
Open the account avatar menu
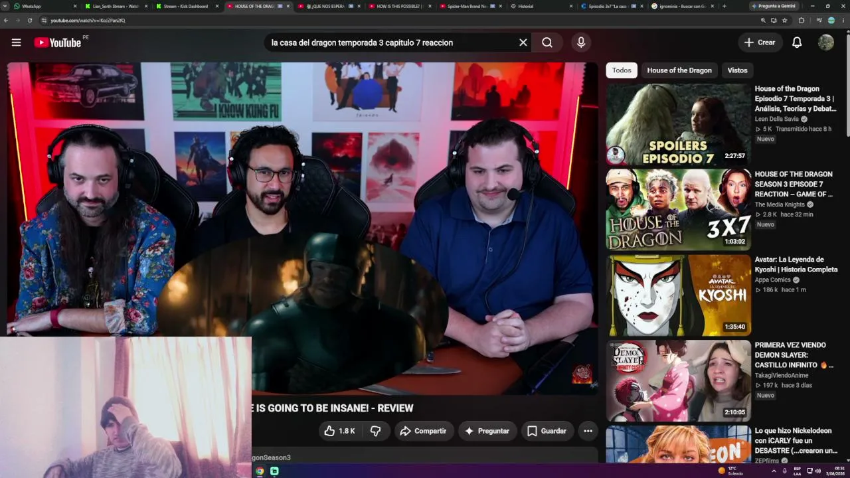826,42
